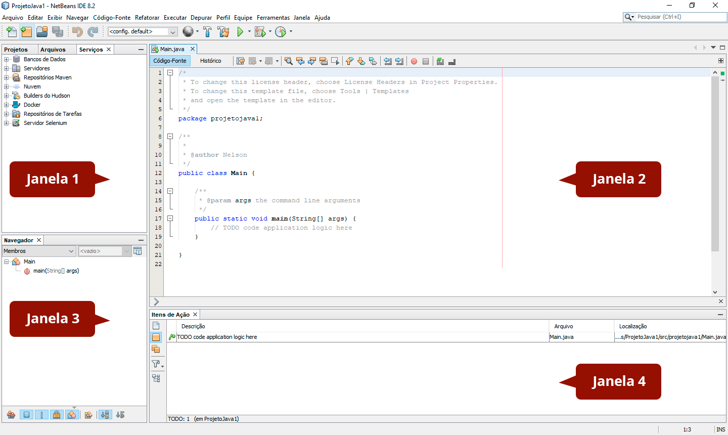
Task: Sort by Localização column header
Action: (x=670, y=326)
